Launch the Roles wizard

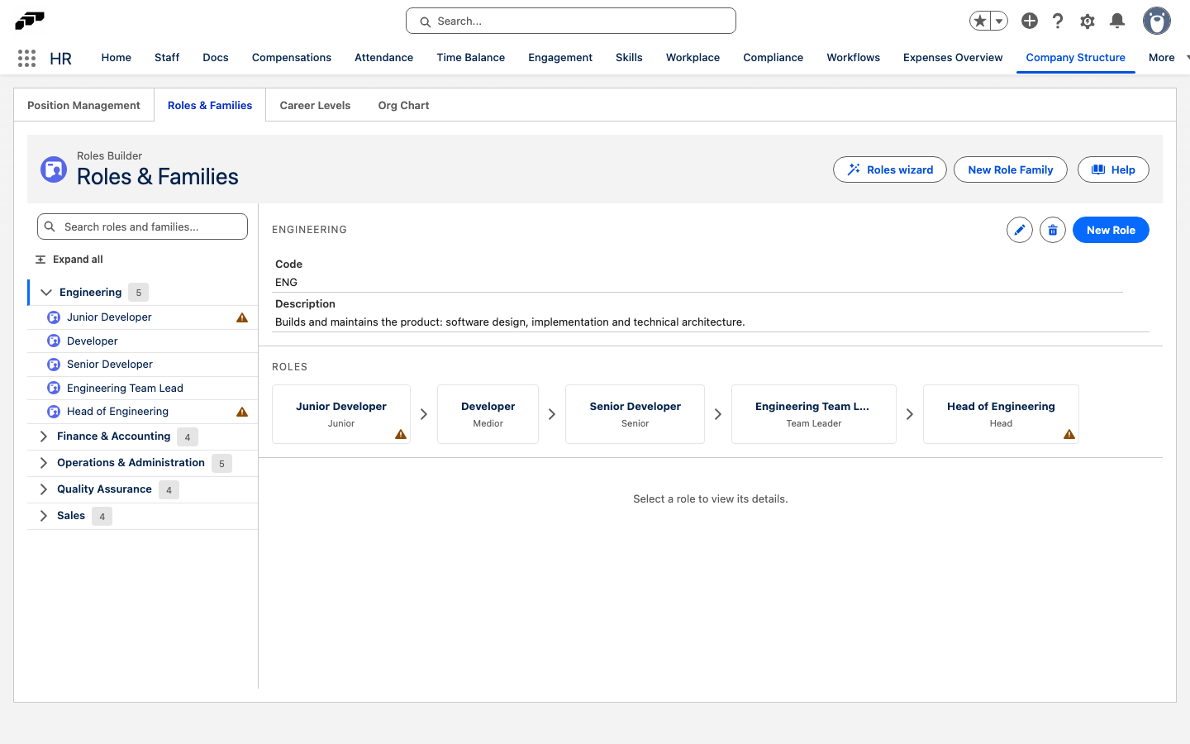pos(890,169)
